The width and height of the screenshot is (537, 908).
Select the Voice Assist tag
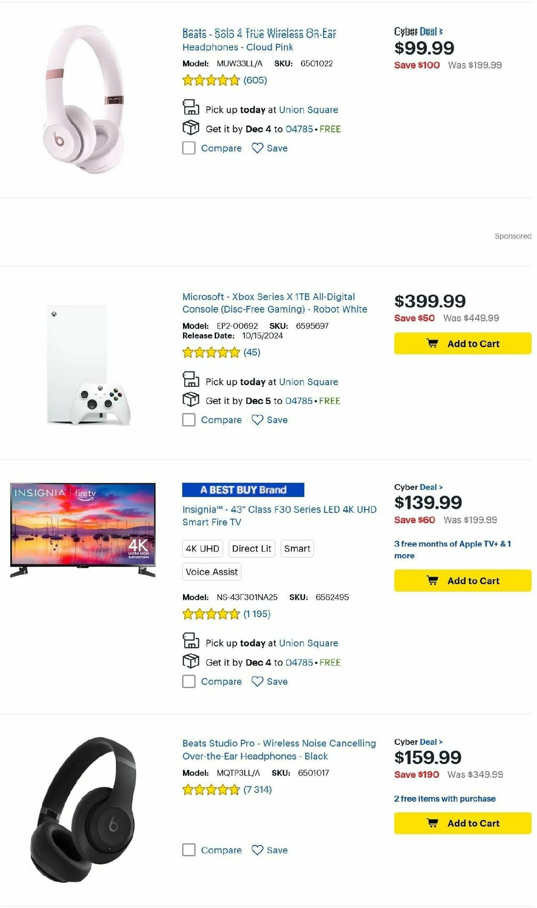pos(211,572)
